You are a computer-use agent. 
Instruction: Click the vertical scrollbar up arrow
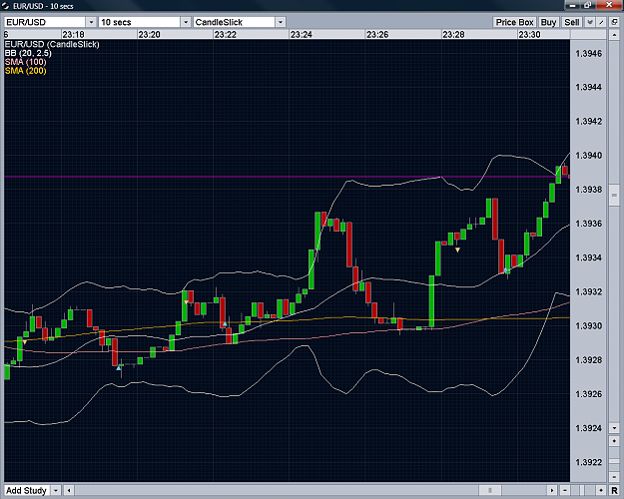[x=614, y=35]
